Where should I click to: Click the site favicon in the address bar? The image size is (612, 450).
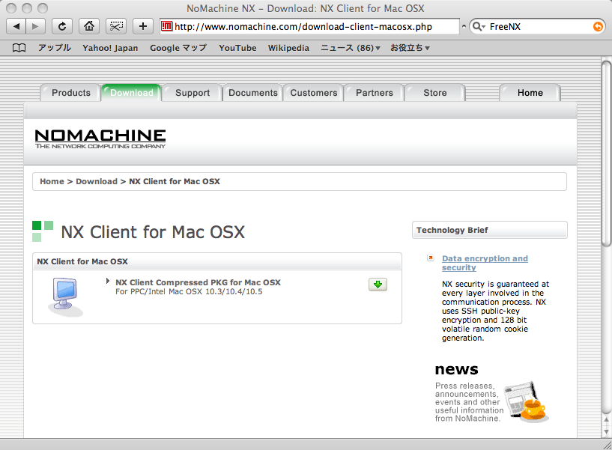pyautogui.click(x=166, y=26)
